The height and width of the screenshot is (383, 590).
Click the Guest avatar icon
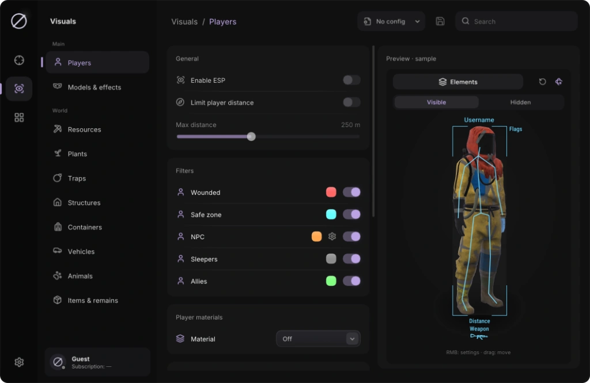58,362
